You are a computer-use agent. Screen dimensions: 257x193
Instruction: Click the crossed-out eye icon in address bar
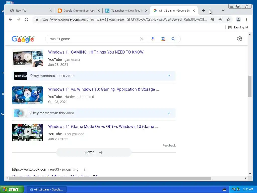tap(212, 19)
